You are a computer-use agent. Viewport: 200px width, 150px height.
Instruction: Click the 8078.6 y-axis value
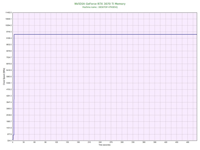9,51
